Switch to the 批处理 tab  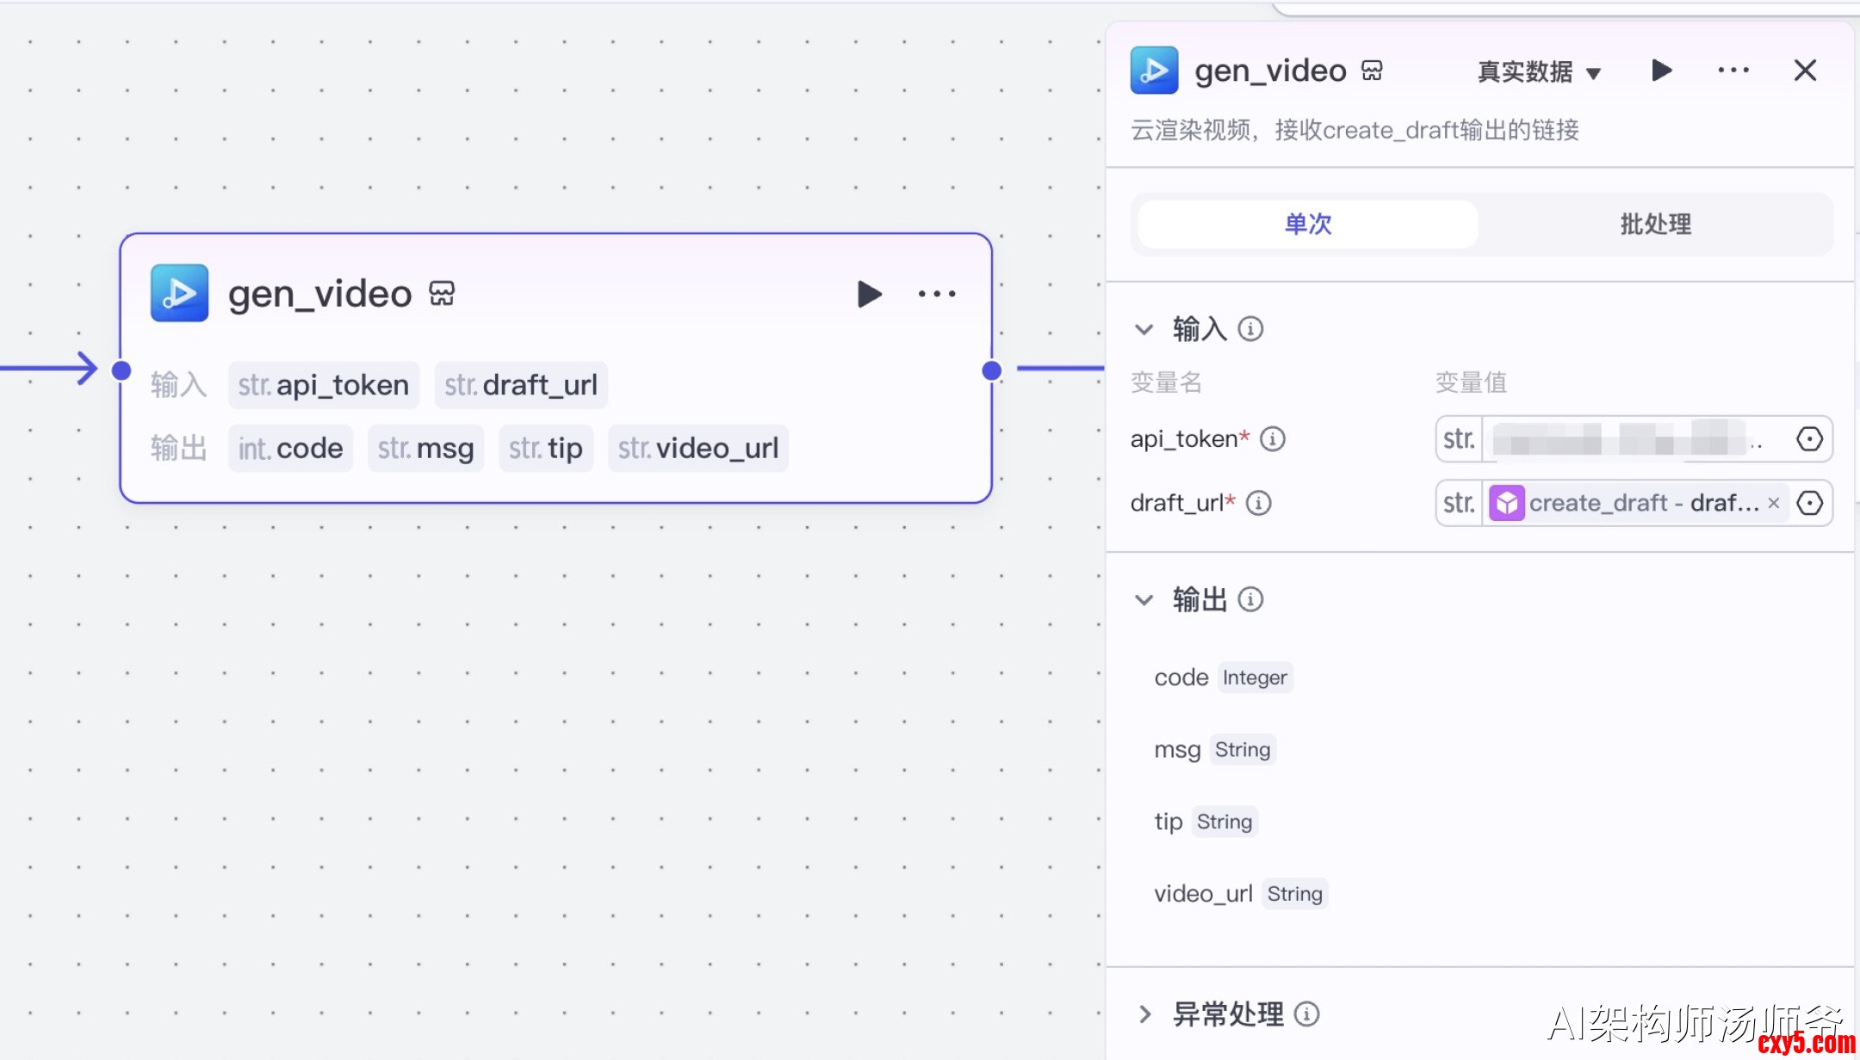[1655, 225]
